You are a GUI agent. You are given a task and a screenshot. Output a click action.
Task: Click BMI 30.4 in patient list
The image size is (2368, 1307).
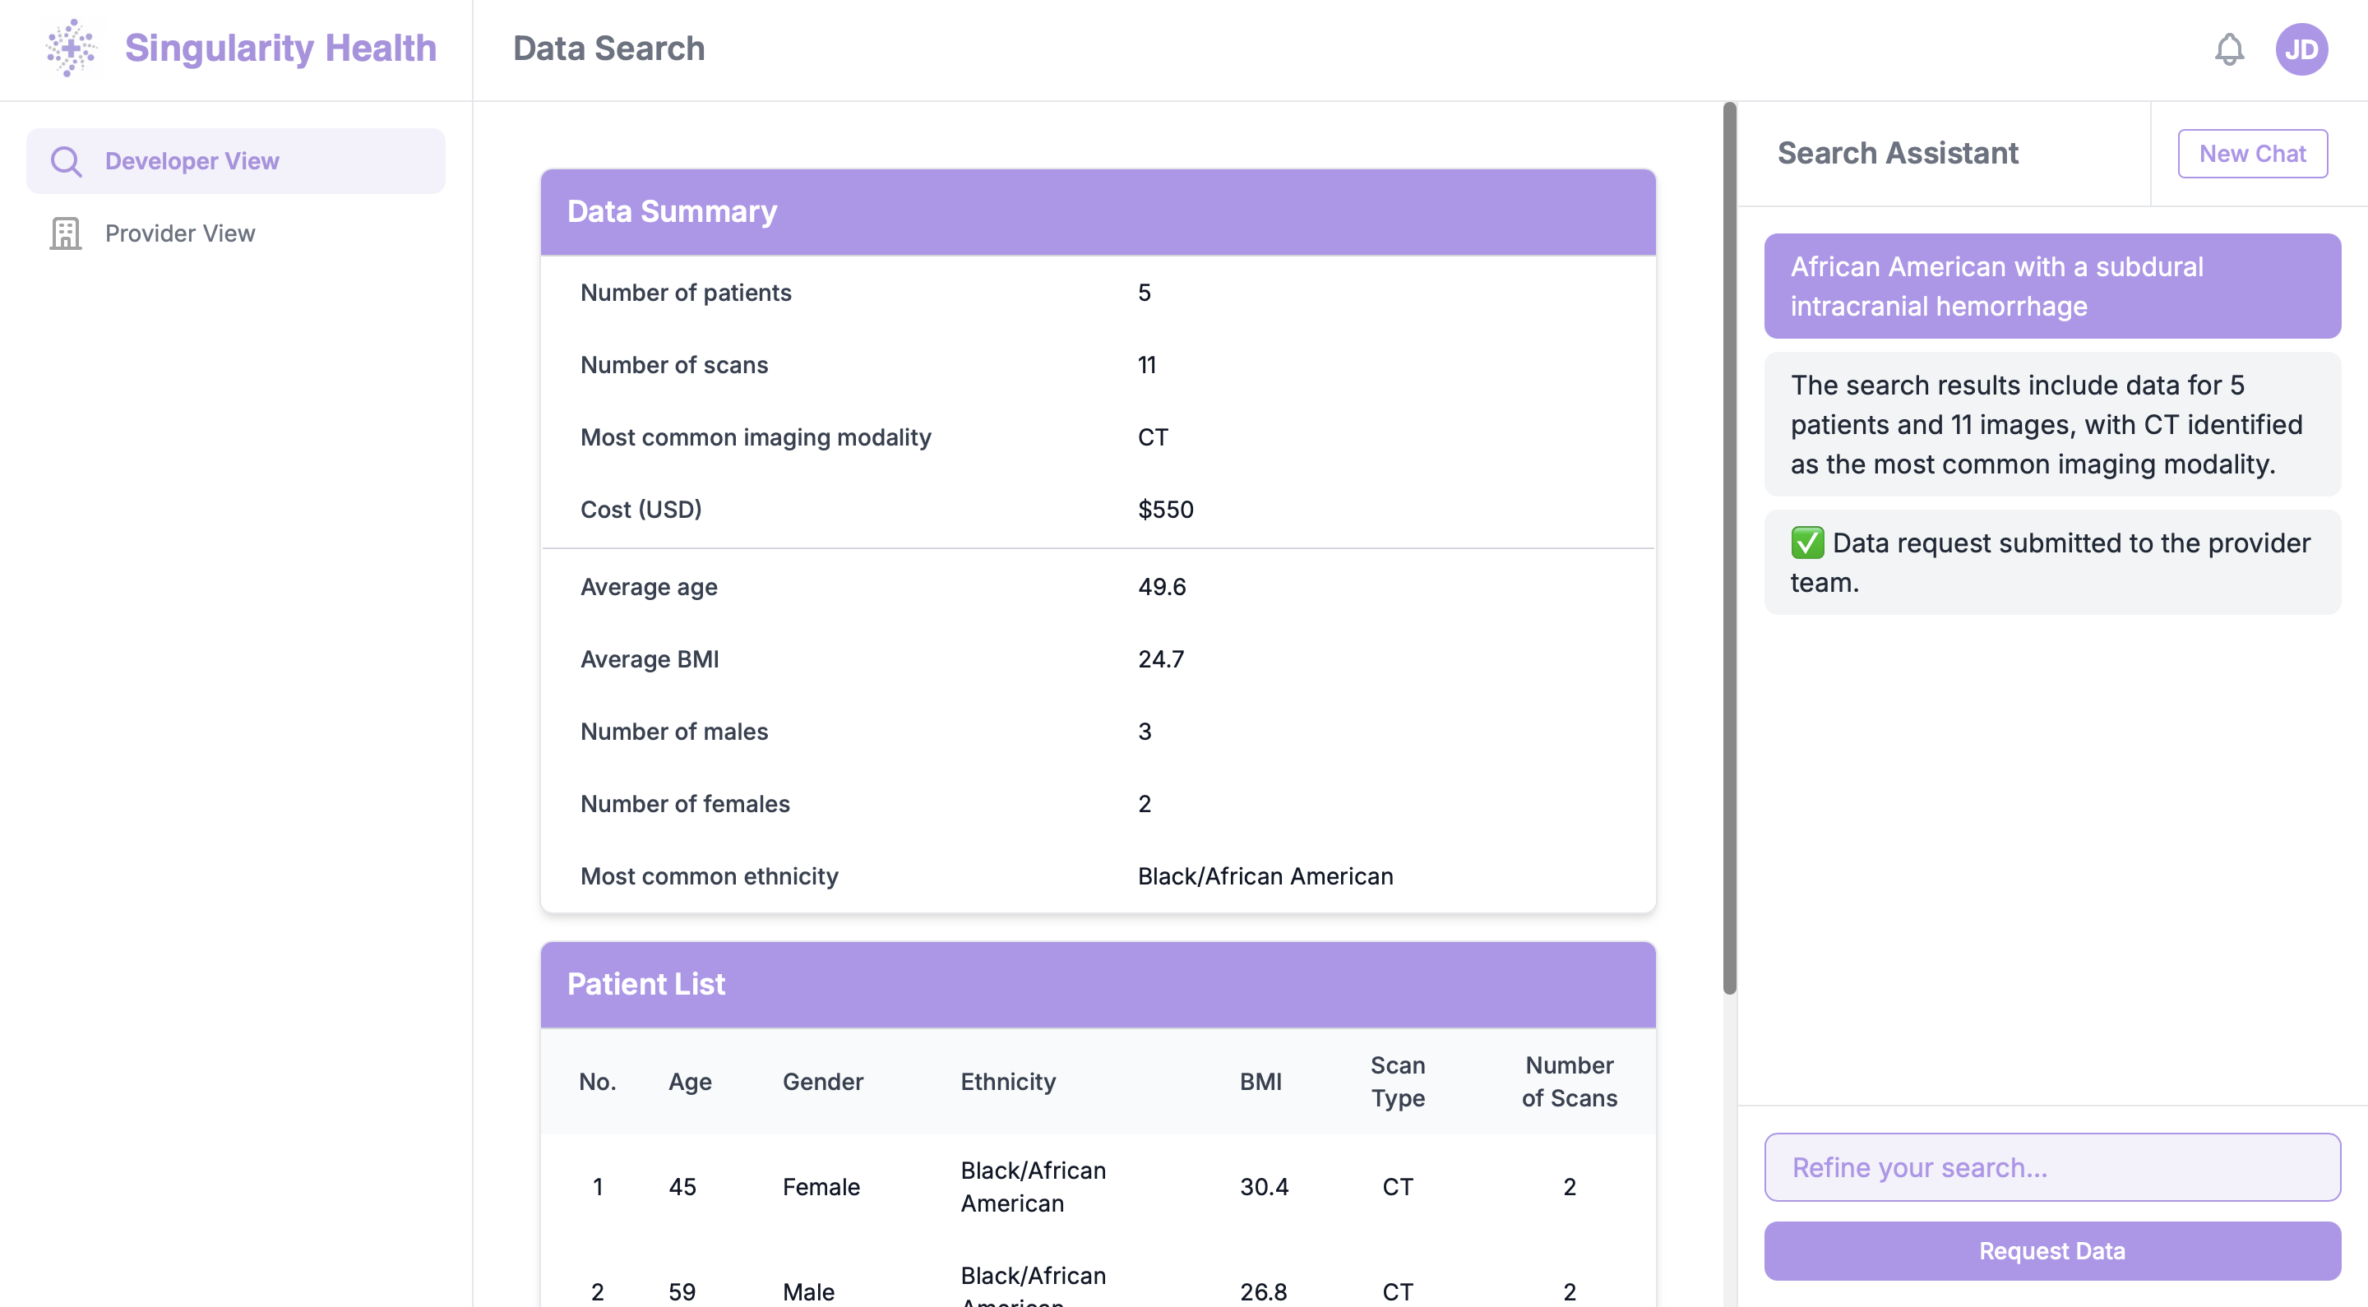[x=1264, y=1187]
